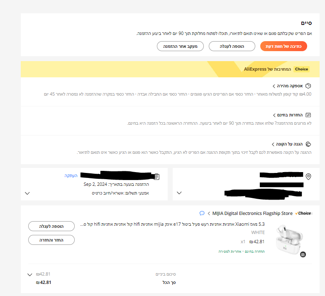The image size is (325, 296).
Task: Copy order number with העתקה link
Action: [x=71, y=175]
